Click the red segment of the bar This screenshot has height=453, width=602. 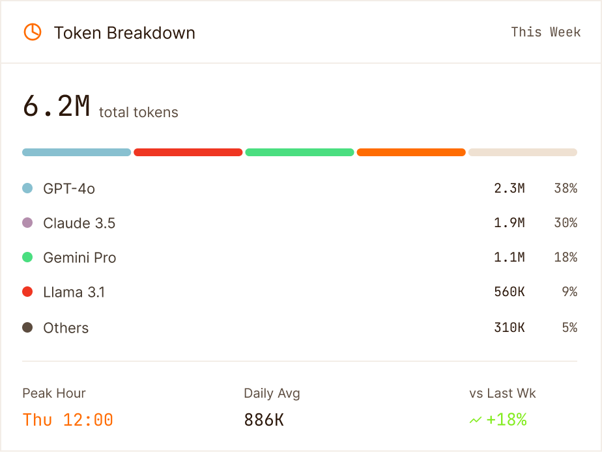(188, 152)
